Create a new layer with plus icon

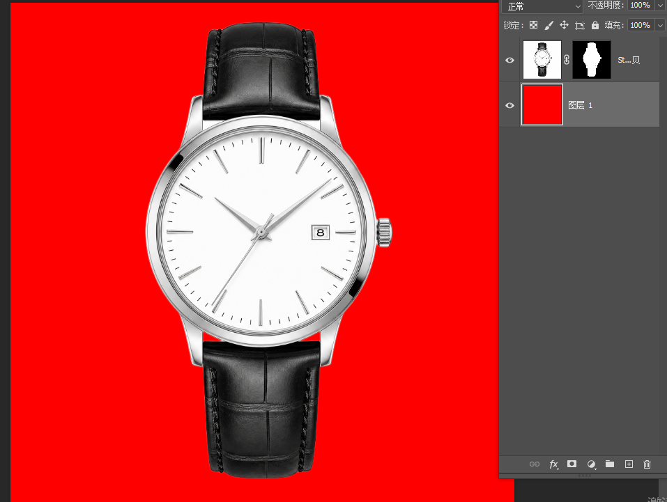[629, 464]
